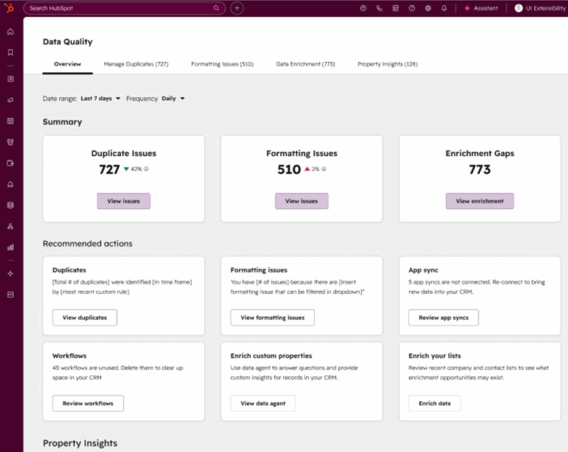The width and height of the screenshot is (568, 452).
Task: Select the Property Insights tab
Action: click(x=387, y=64)
